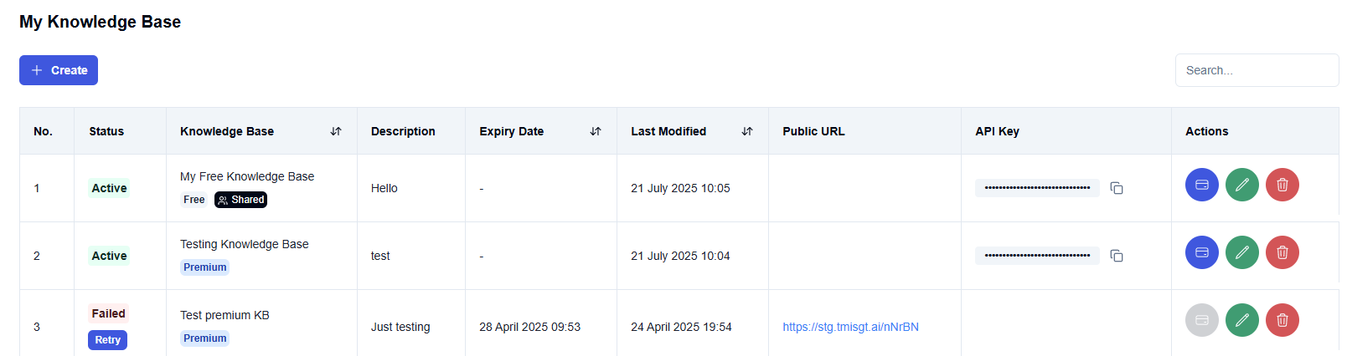This screenshot has height=356, width=1347.
Task: Click the masked API key field in row 1
Action: [x=1037, y=188]
